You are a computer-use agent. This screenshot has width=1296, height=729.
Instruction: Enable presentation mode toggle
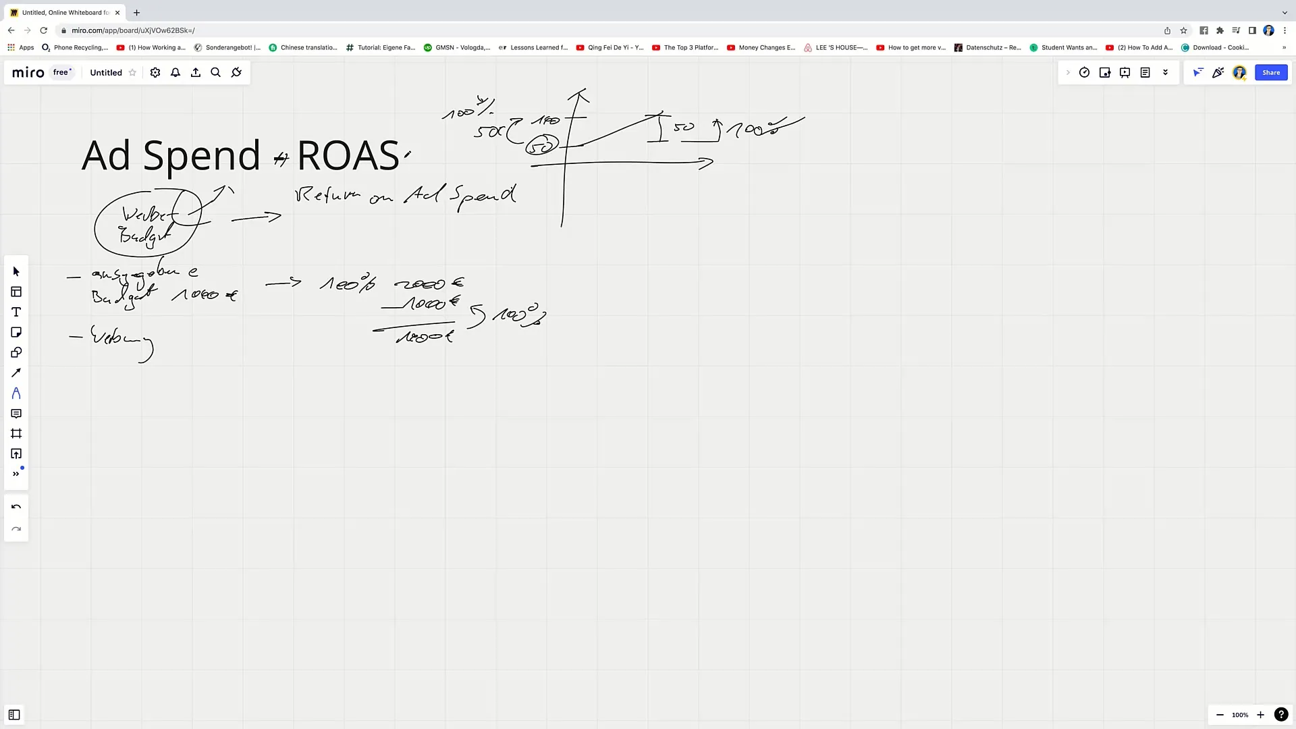pos(1125,72)
